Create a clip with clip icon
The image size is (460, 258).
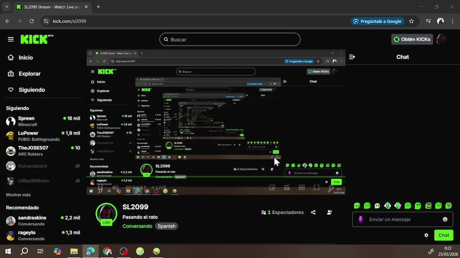pos(287,187)
